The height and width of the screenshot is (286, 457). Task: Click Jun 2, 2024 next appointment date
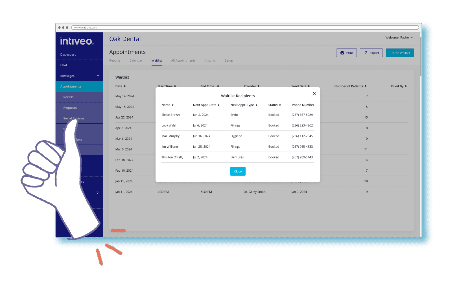[x=201, y=115]
